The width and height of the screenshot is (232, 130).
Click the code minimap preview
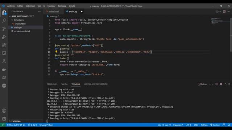pyautogui.click(x=220, y=21)
